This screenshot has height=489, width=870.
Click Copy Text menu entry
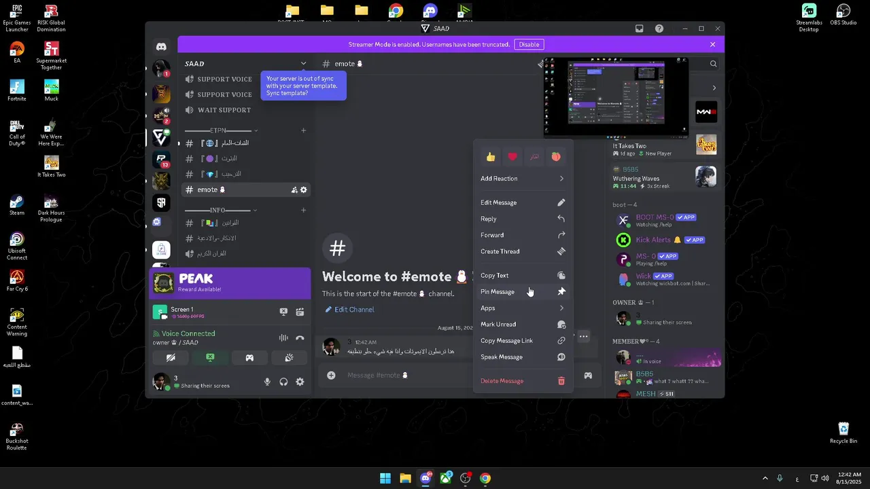click(523, 275)
